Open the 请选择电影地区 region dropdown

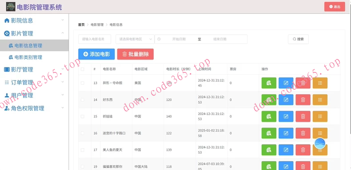(x=135, y=39)
